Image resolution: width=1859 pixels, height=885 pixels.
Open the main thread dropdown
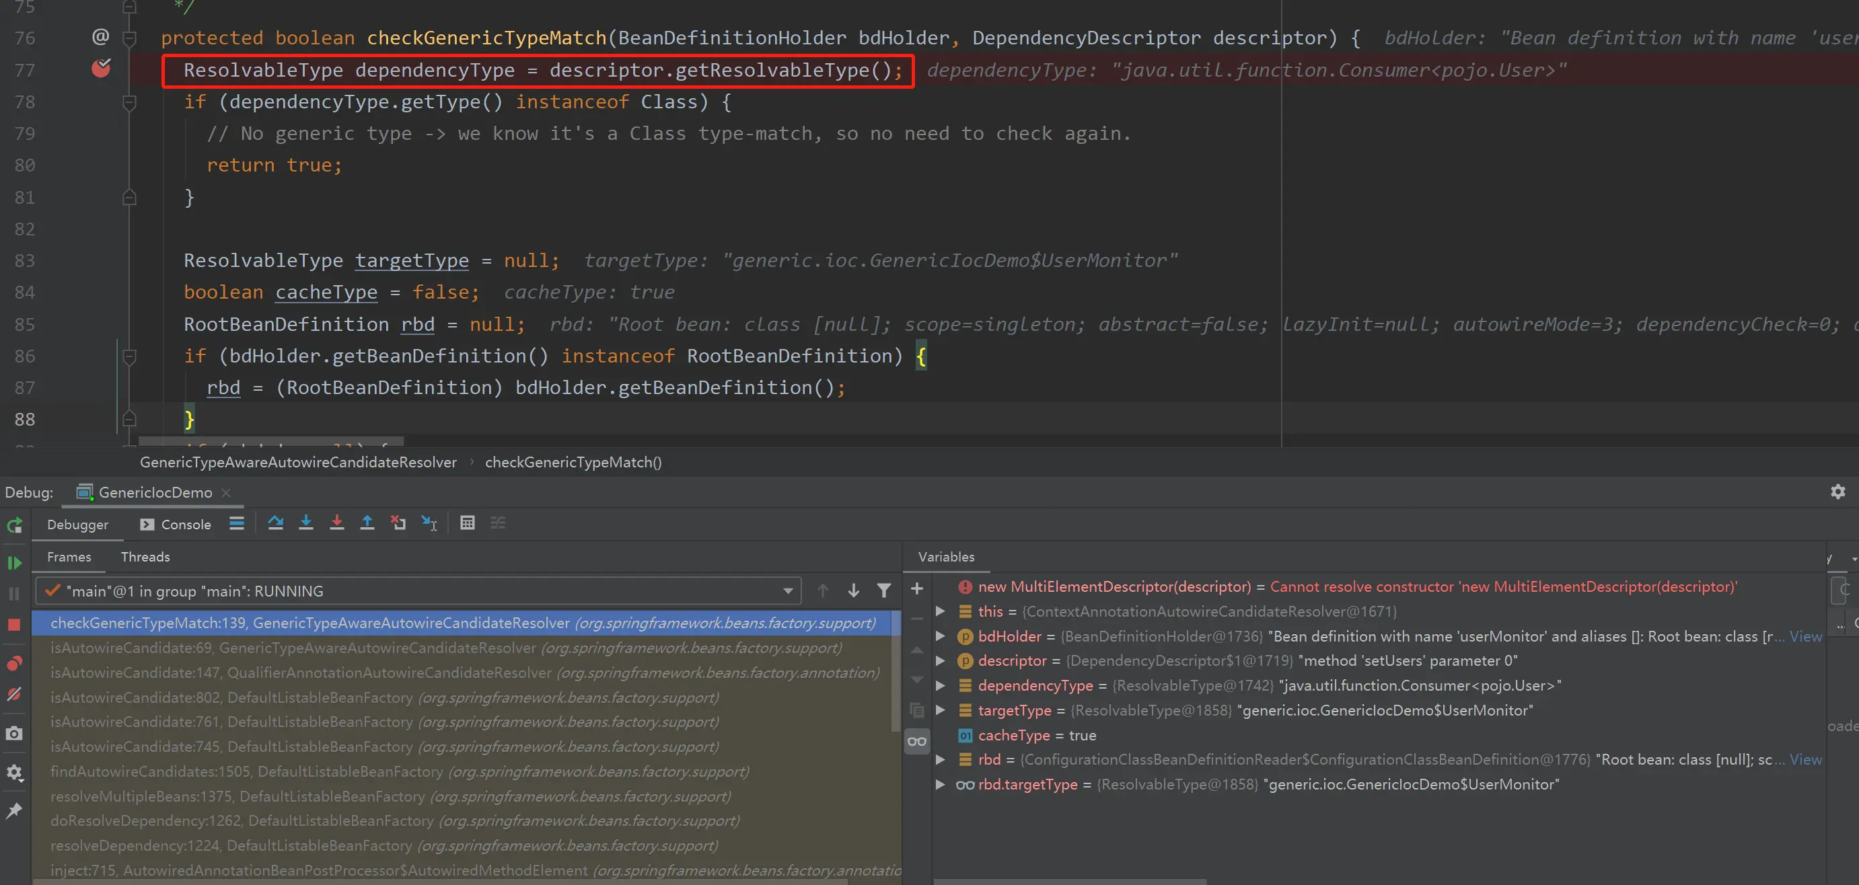[787, 591]
